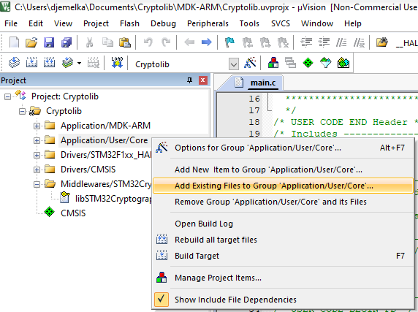The width and height of the screenshot is (418, 312).
Task: Click the Save All icon
Action: pos(66,42)
